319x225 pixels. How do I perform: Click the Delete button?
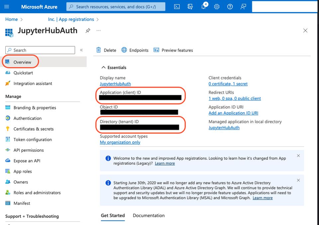pos(106,50)
